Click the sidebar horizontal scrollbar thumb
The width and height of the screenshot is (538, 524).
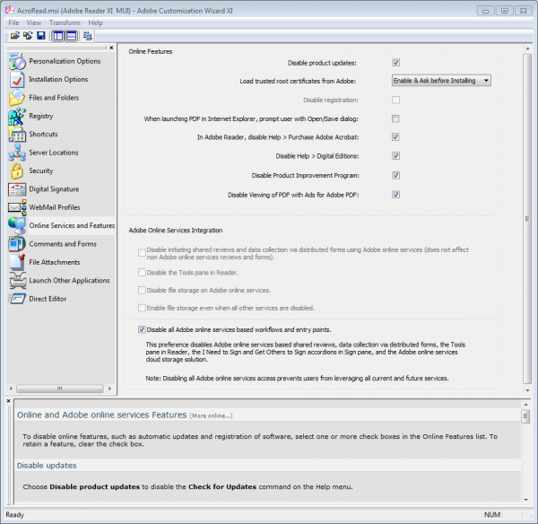click(60, 389)
